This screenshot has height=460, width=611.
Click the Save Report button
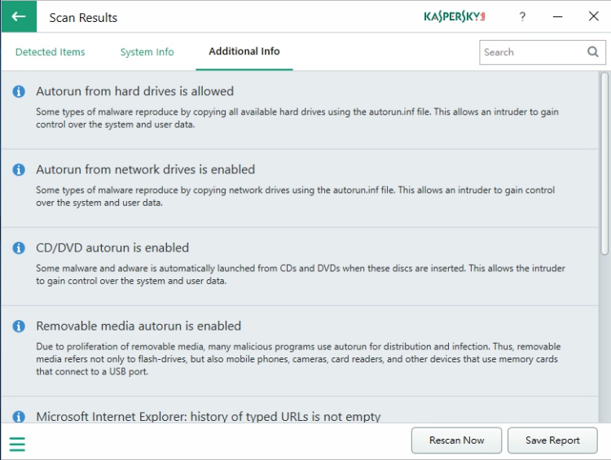(552, 440)
